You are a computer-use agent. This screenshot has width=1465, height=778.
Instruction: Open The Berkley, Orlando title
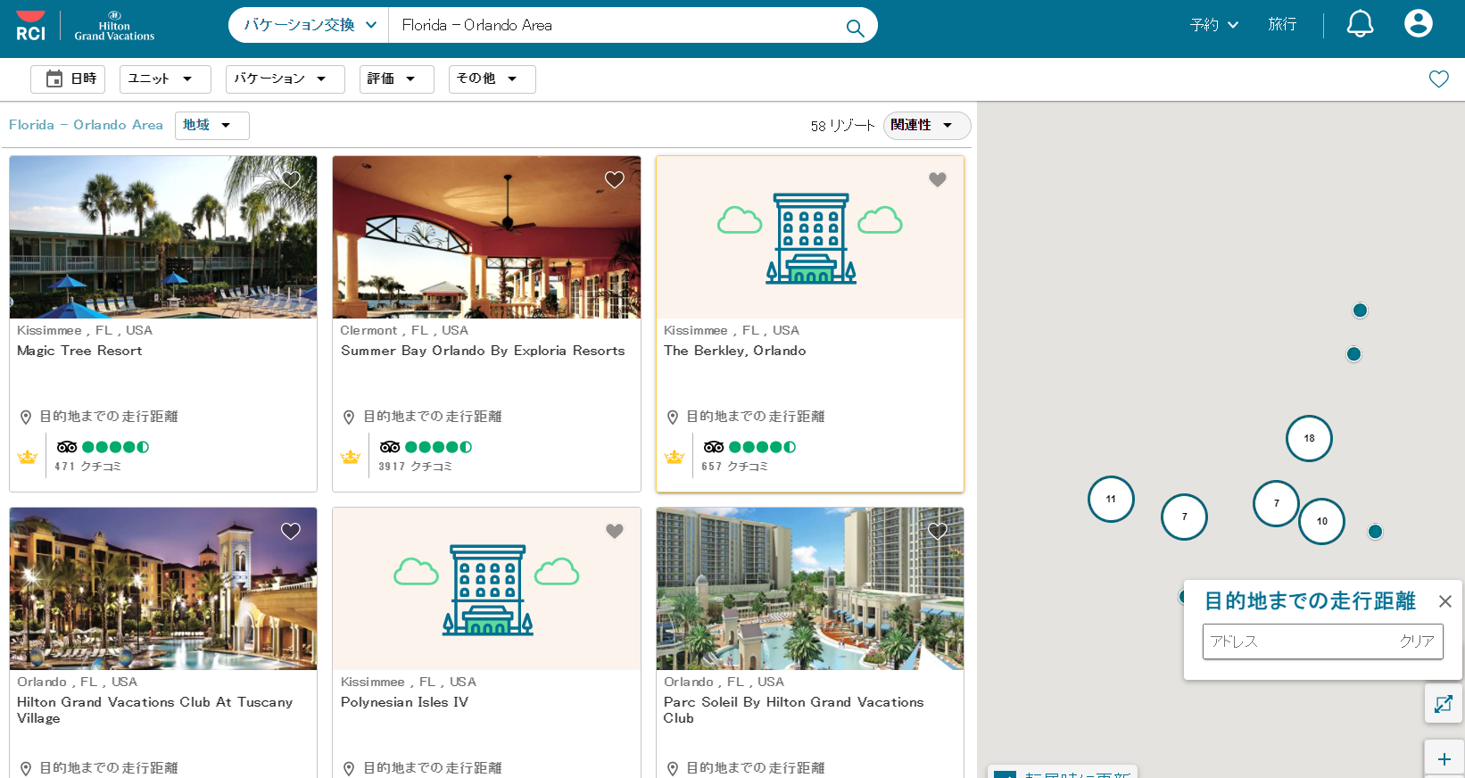tap(735, 351)
